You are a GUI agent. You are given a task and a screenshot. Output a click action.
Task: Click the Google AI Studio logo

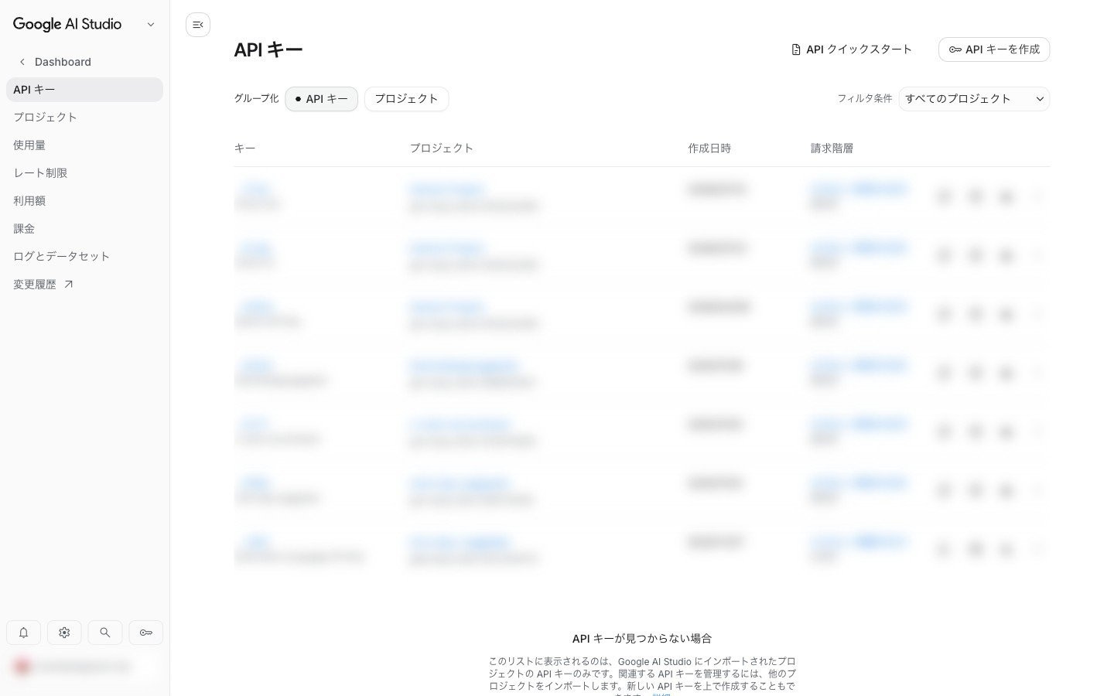pos(67,24)
